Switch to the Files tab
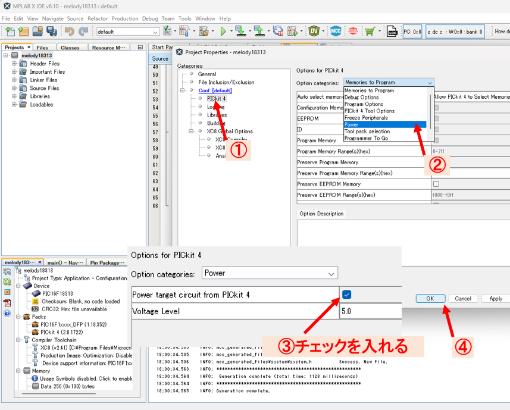 pyautogui.click(x=42, y=48)
